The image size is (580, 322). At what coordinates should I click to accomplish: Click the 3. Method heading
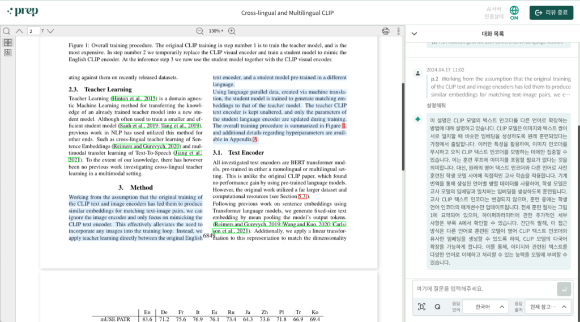pyautogui.click(x=135, y=188)
